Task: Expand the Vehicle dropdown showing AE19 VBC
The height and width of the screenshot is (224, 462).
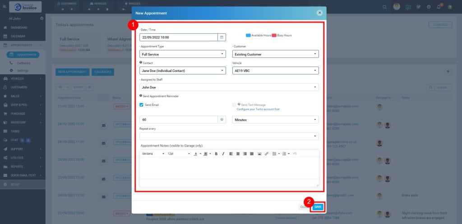Action: (x=275, y=70)
